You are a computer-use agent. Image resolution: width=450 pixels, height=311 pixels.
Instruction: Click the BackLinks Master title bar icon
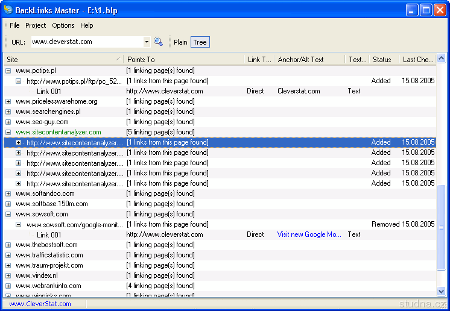coord(8,10)
